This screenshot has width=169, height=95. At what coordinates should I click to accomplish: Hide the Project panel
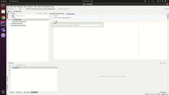click(x=48, y=13)
